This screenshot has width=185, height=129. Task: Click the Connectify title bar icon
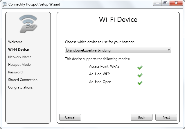pyautogui.click(x=4, y=4)
